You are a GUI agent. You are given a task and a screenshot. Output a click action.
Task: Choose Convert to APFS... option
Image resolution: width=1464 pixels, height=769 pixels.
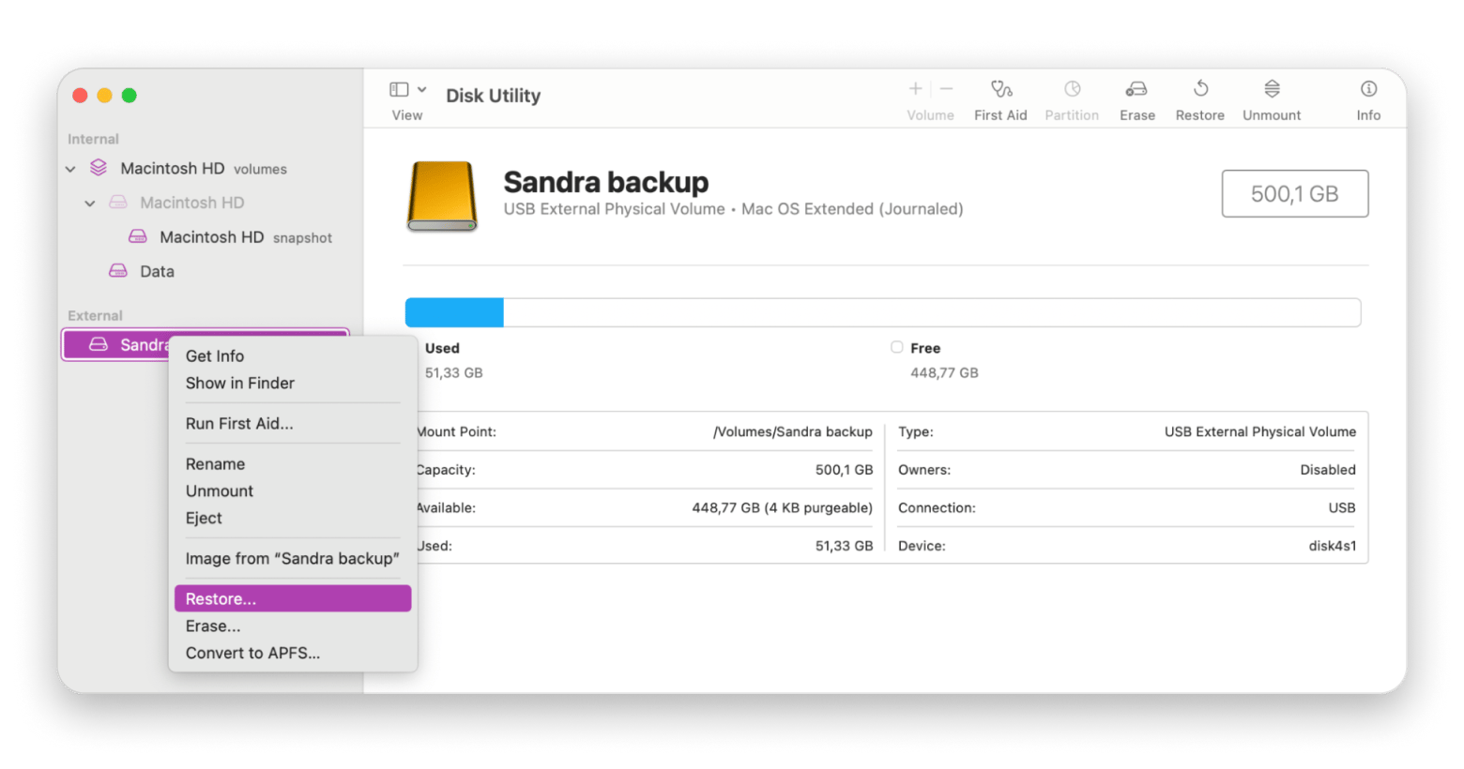pos(252,653)
